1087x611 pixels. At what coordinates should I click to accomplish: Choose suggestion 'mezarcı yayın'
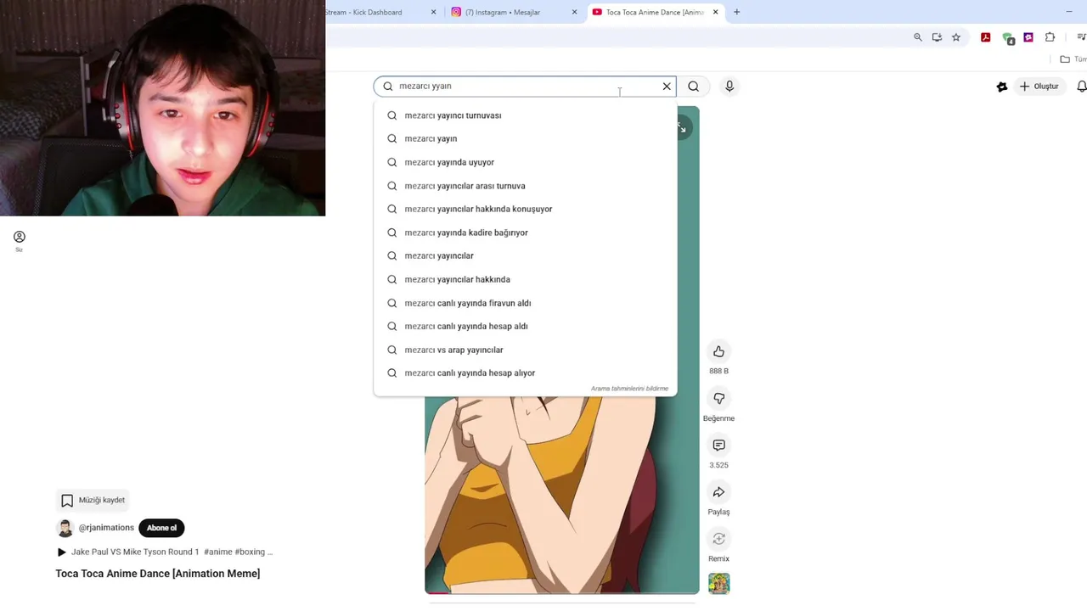coord(525,138)
